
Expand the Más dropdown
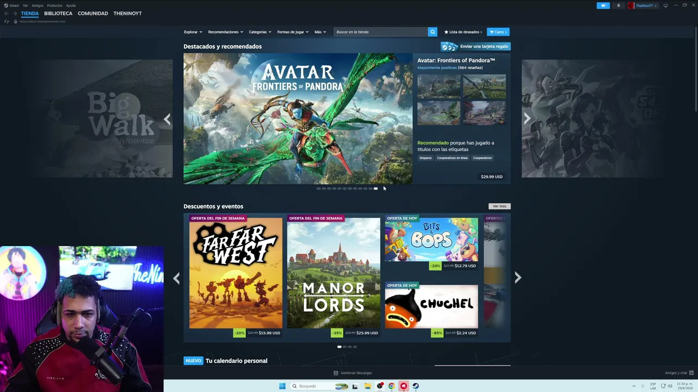pos(320,32)
